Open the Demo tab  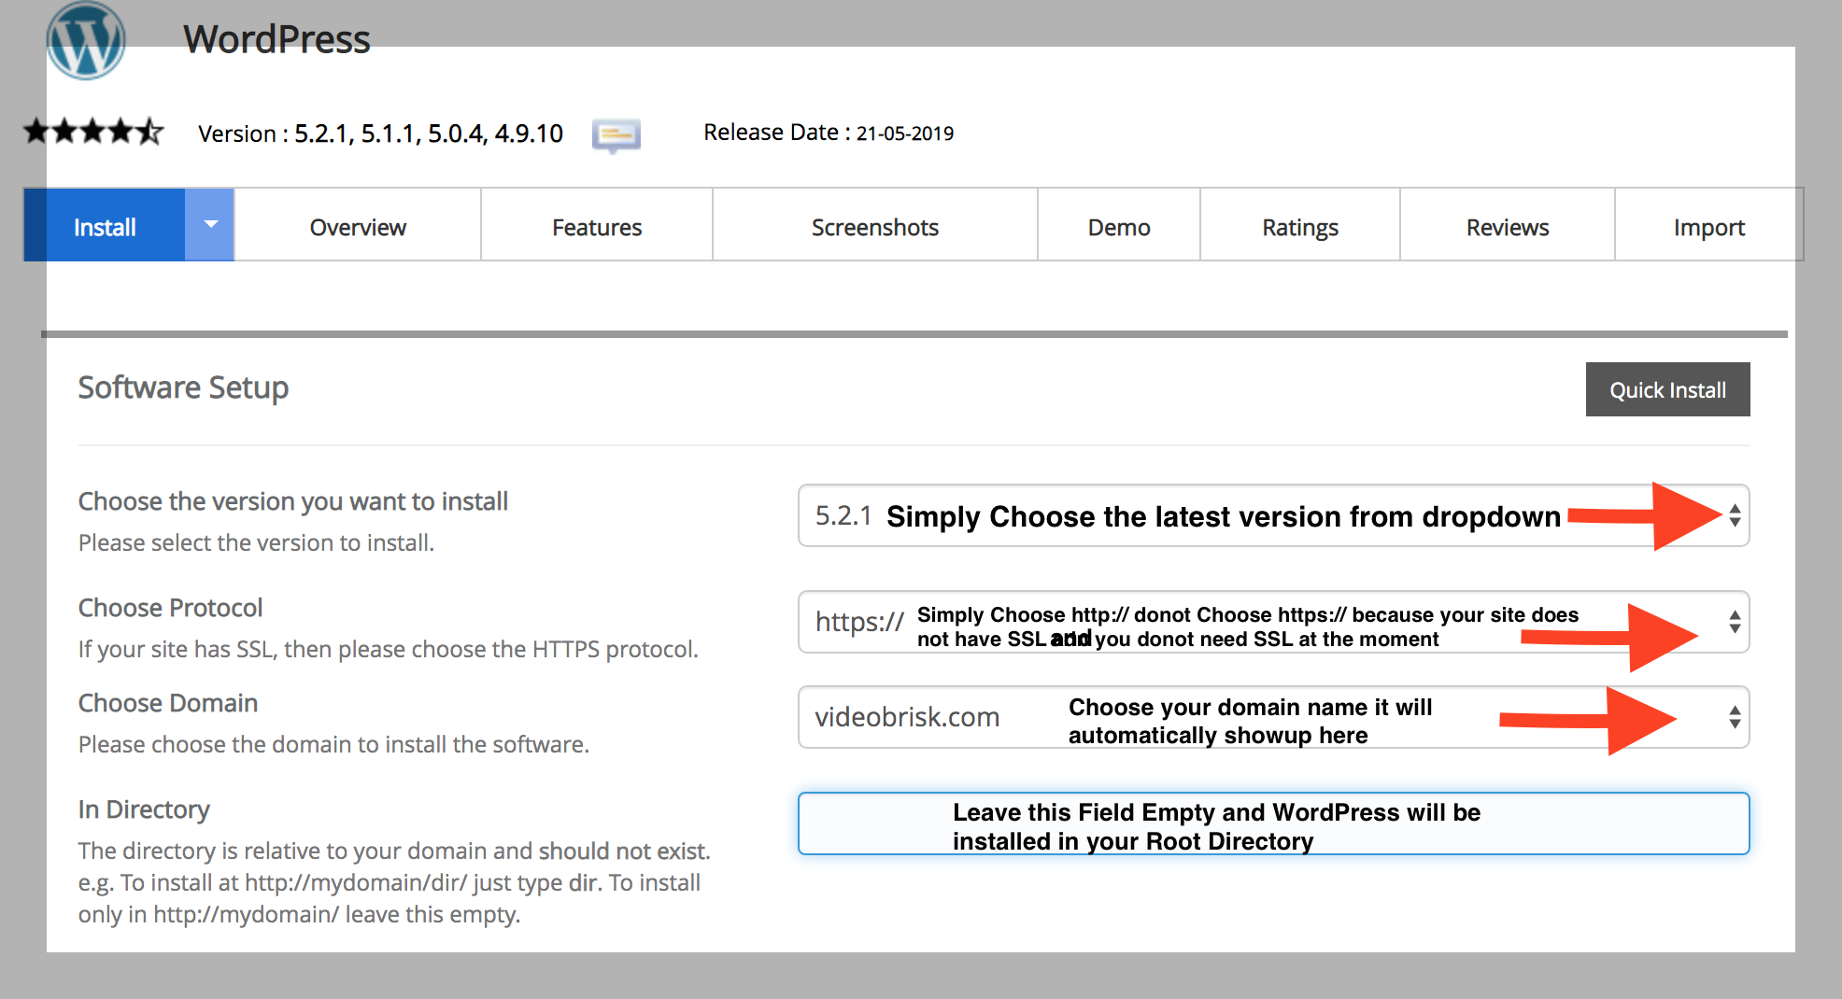point(1118,227)
